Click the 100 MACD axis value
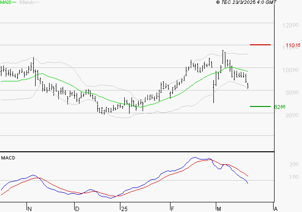This screenshot has width=302, height=212. [x=294, y=177]
